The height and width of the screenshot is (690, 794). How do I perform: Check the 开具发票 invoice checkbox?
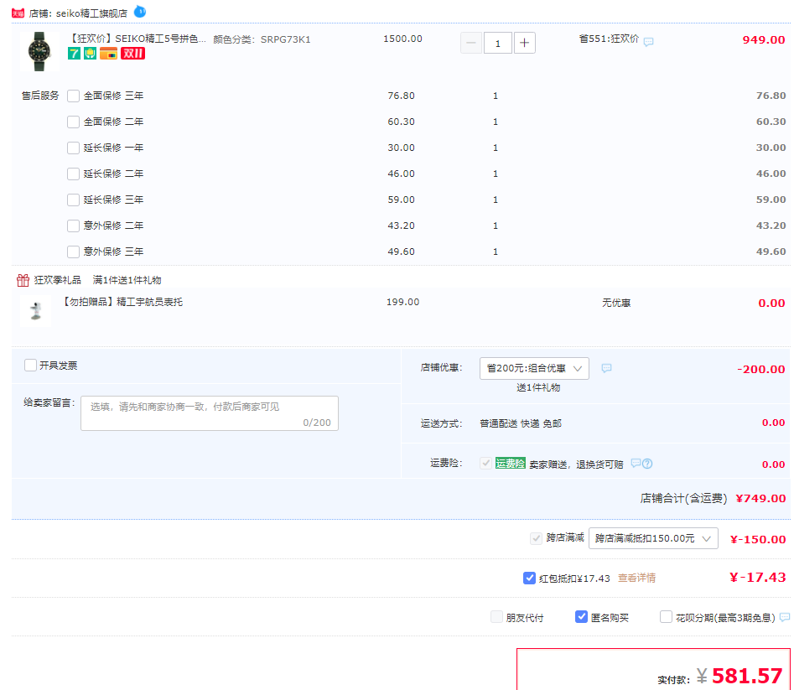coord(30,365)
